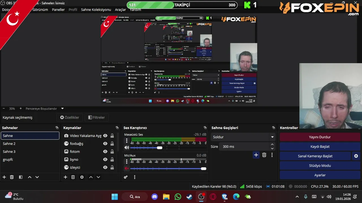Toggle visibility of byno source

point(105,159)
